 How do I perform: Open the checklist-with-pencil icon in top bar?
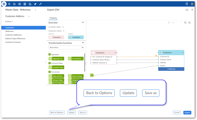point(30,4)
